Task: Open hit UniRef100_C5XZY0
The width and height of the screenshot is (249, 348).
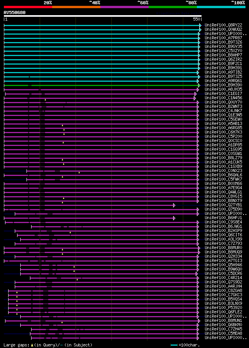Action: [x=223, y=51]
